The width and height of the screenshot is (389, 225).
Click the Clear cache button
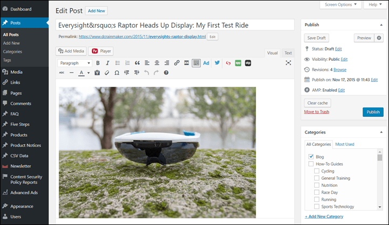[x=317, y=103]
